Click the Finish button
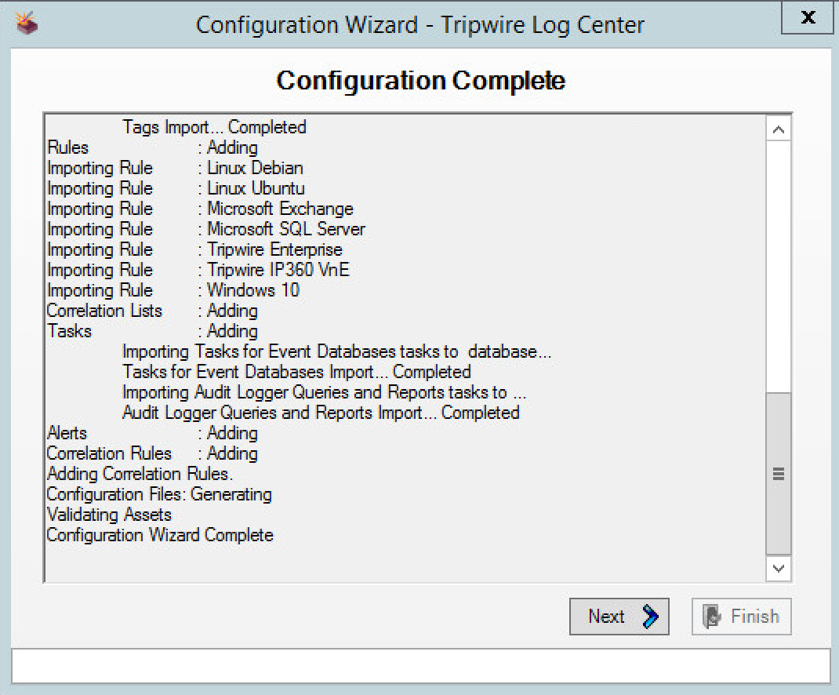This screenshot has height=695, width=839. pyautogui.click(x=742, y=617)
